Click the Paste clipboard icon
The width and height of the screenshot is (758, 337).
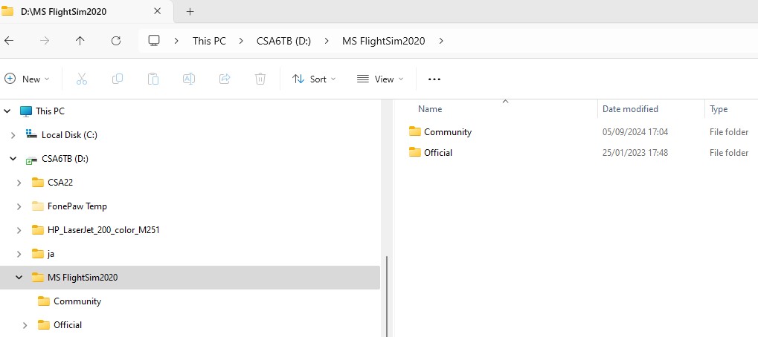[153, 79]
